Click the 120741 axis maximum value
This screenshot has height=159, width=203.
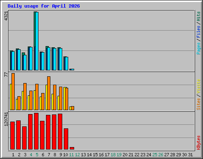click(x=6, y=119)
